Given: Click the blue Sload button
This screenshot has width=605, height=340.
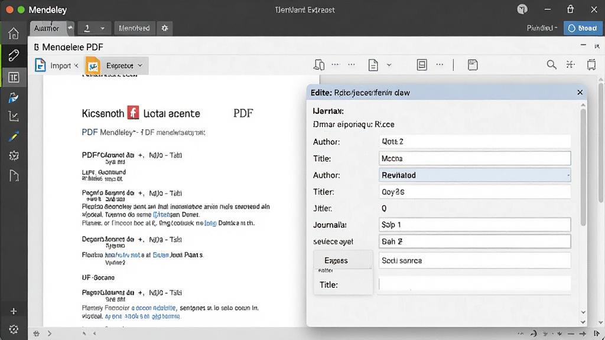Looking at the screenshot, I should (583, 28).
